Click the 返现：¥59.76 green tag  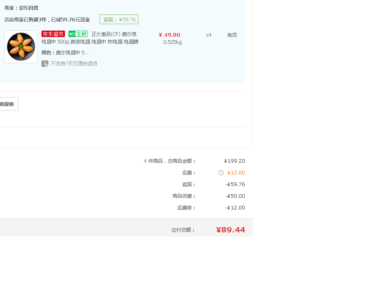click(x=119, y=19)
